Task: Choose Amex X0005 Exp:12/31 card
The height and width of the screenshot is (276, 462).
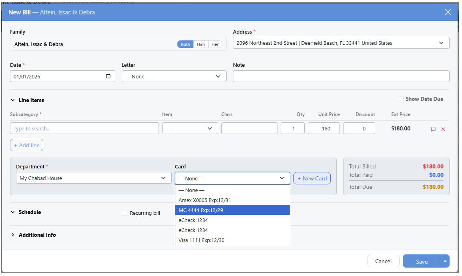Action: tap(233, 200)
